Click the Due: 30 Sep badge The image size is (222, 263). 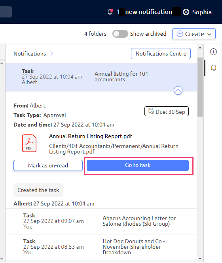click(x=167, y=111)
